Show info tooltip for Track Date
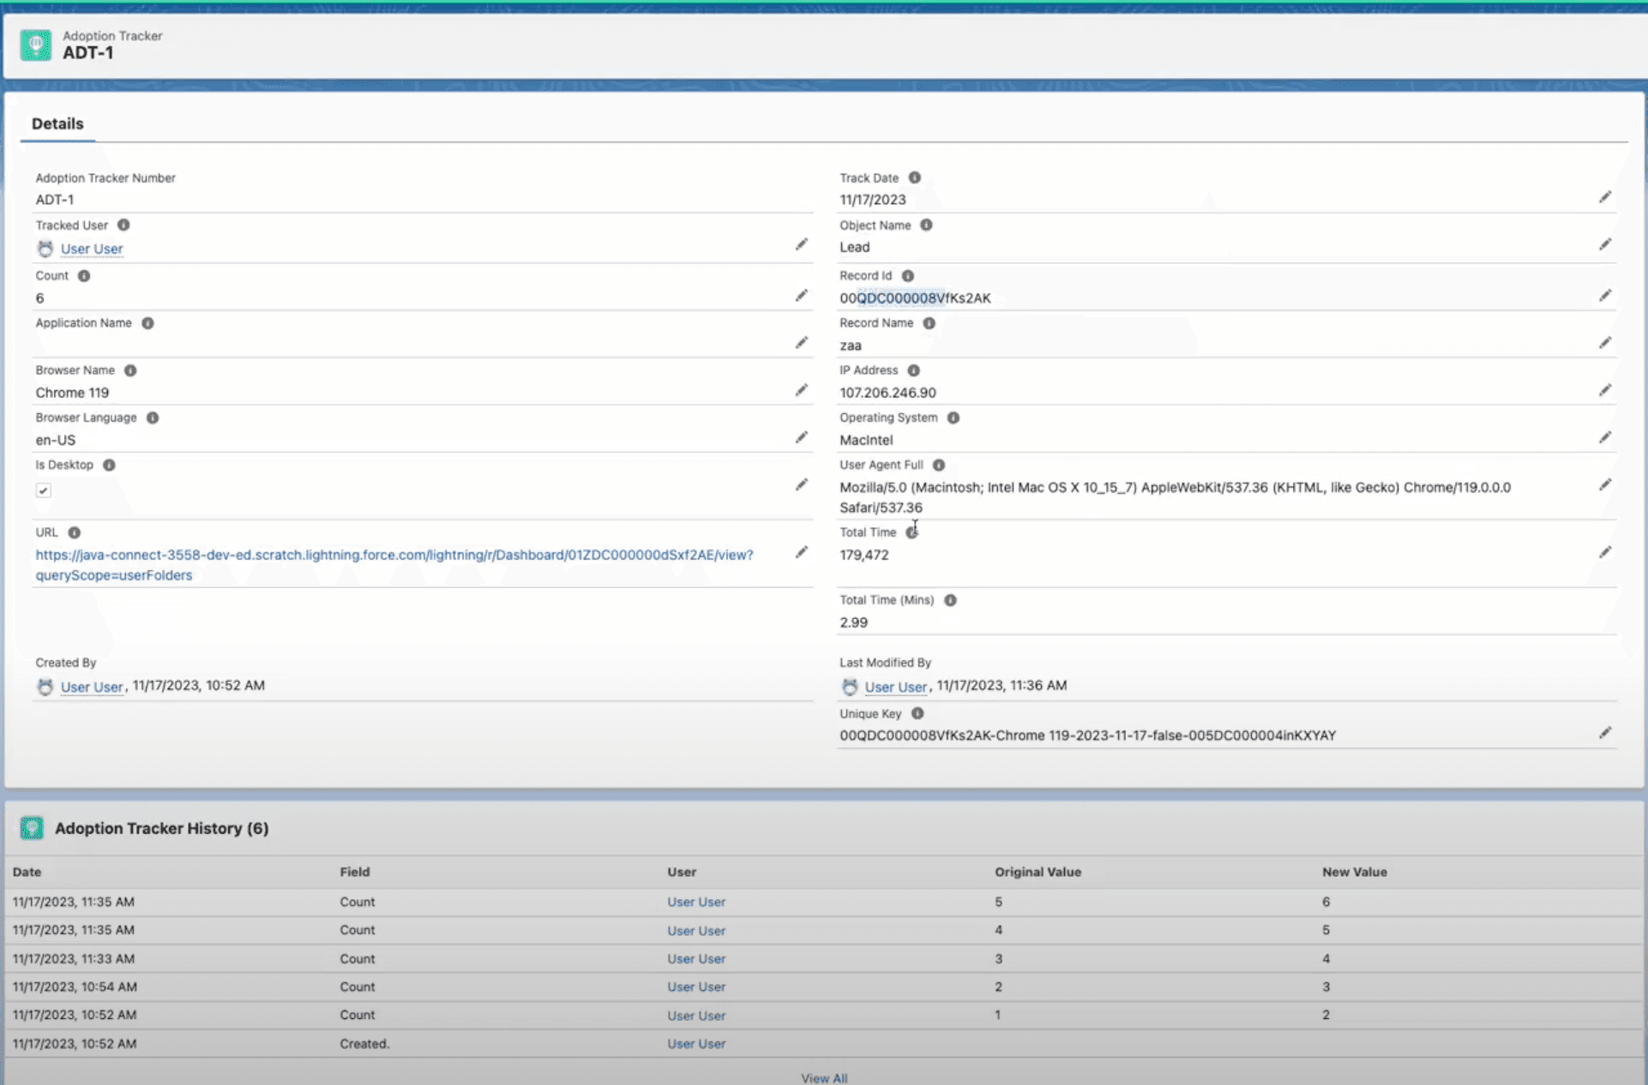 click(x=915, y=177)
